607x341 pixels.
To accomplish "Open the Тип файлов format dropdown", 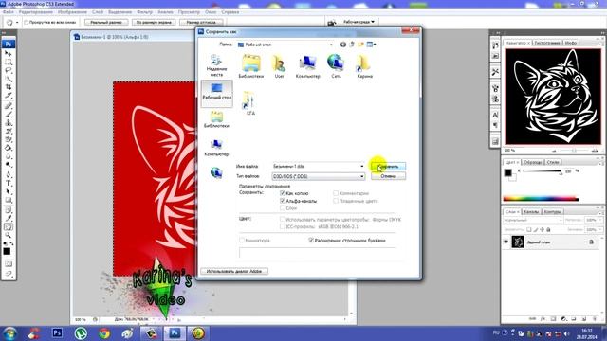I will (362, 176).
